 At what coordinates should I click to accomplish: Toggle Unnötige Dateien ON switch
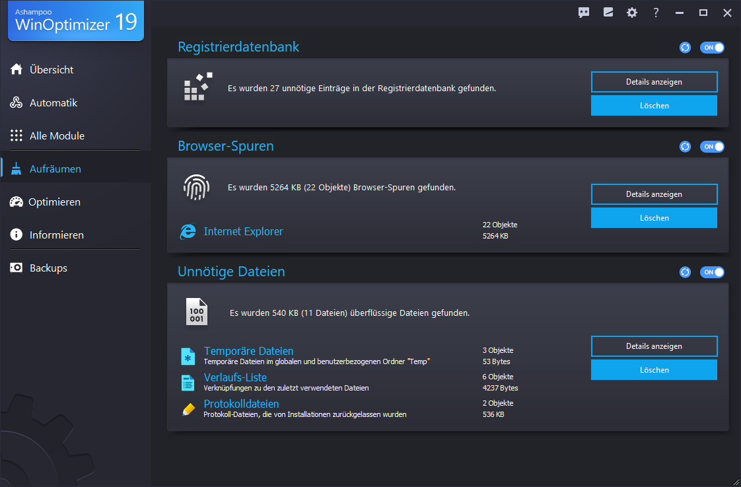coord(712,272)
